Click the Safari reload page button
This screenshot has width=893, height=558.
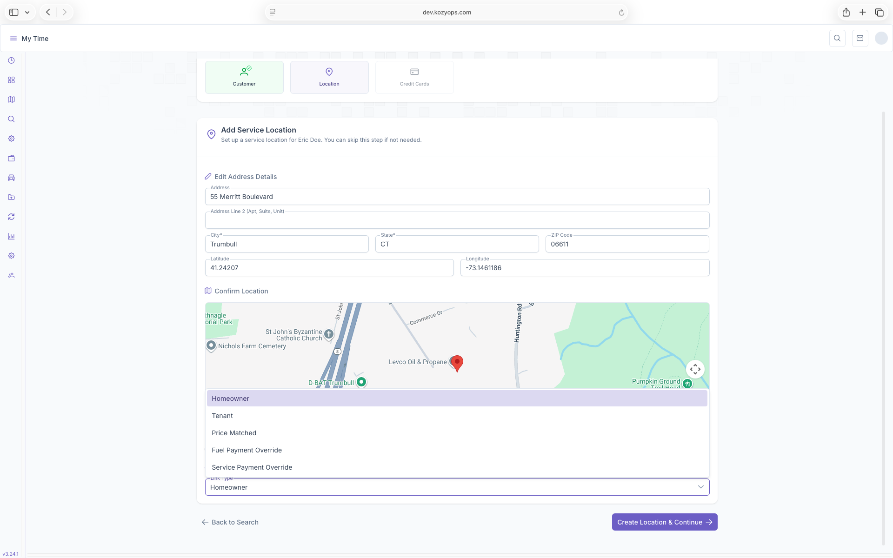[x=621, y=13]
